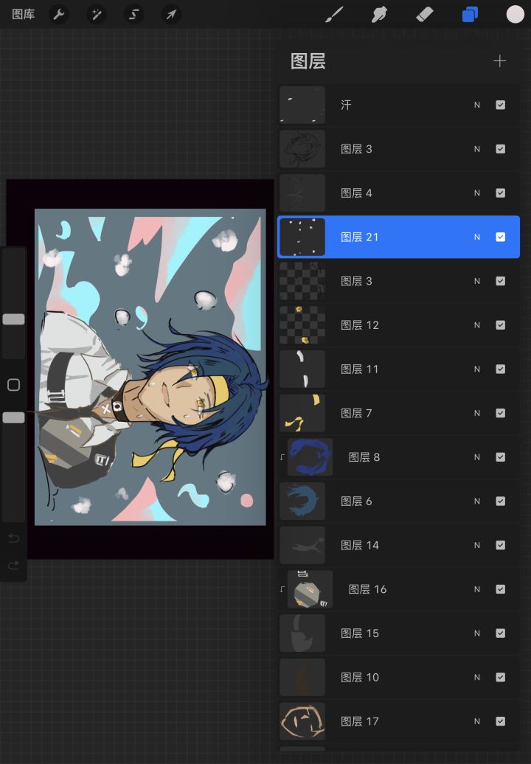Expand blend mode N of 图层 12
Screen dimensions: 531x764
(x=477, y=325)
